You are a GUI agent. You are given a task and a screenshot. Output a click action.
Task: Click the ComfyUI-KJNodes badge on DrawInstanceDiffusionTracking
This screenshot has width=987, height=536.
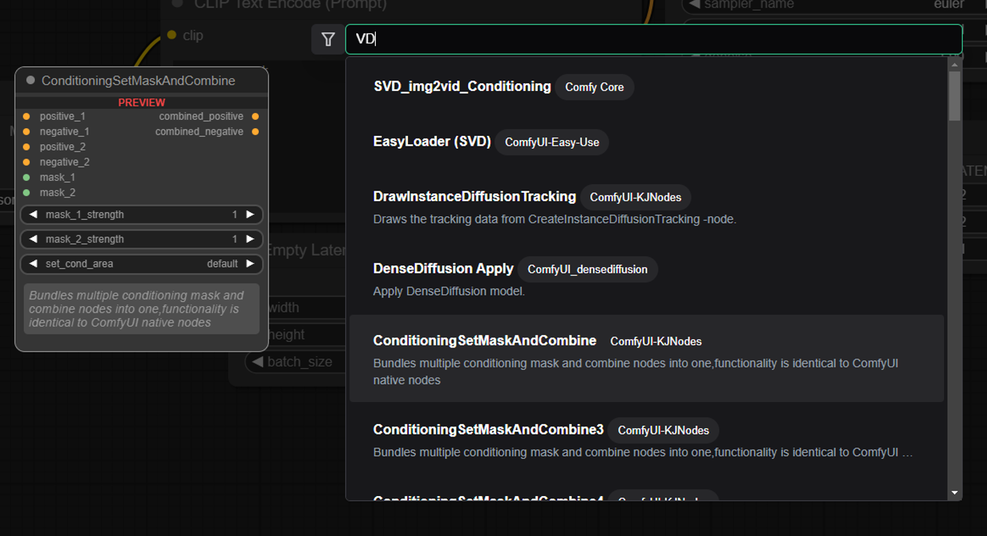pyautogui.click(x=634, y=198)
